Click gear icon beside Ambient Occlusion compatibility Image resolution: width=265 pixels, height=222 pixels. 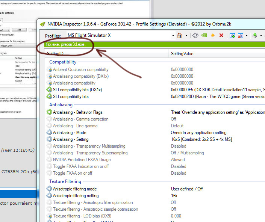[x=49, y=69]
